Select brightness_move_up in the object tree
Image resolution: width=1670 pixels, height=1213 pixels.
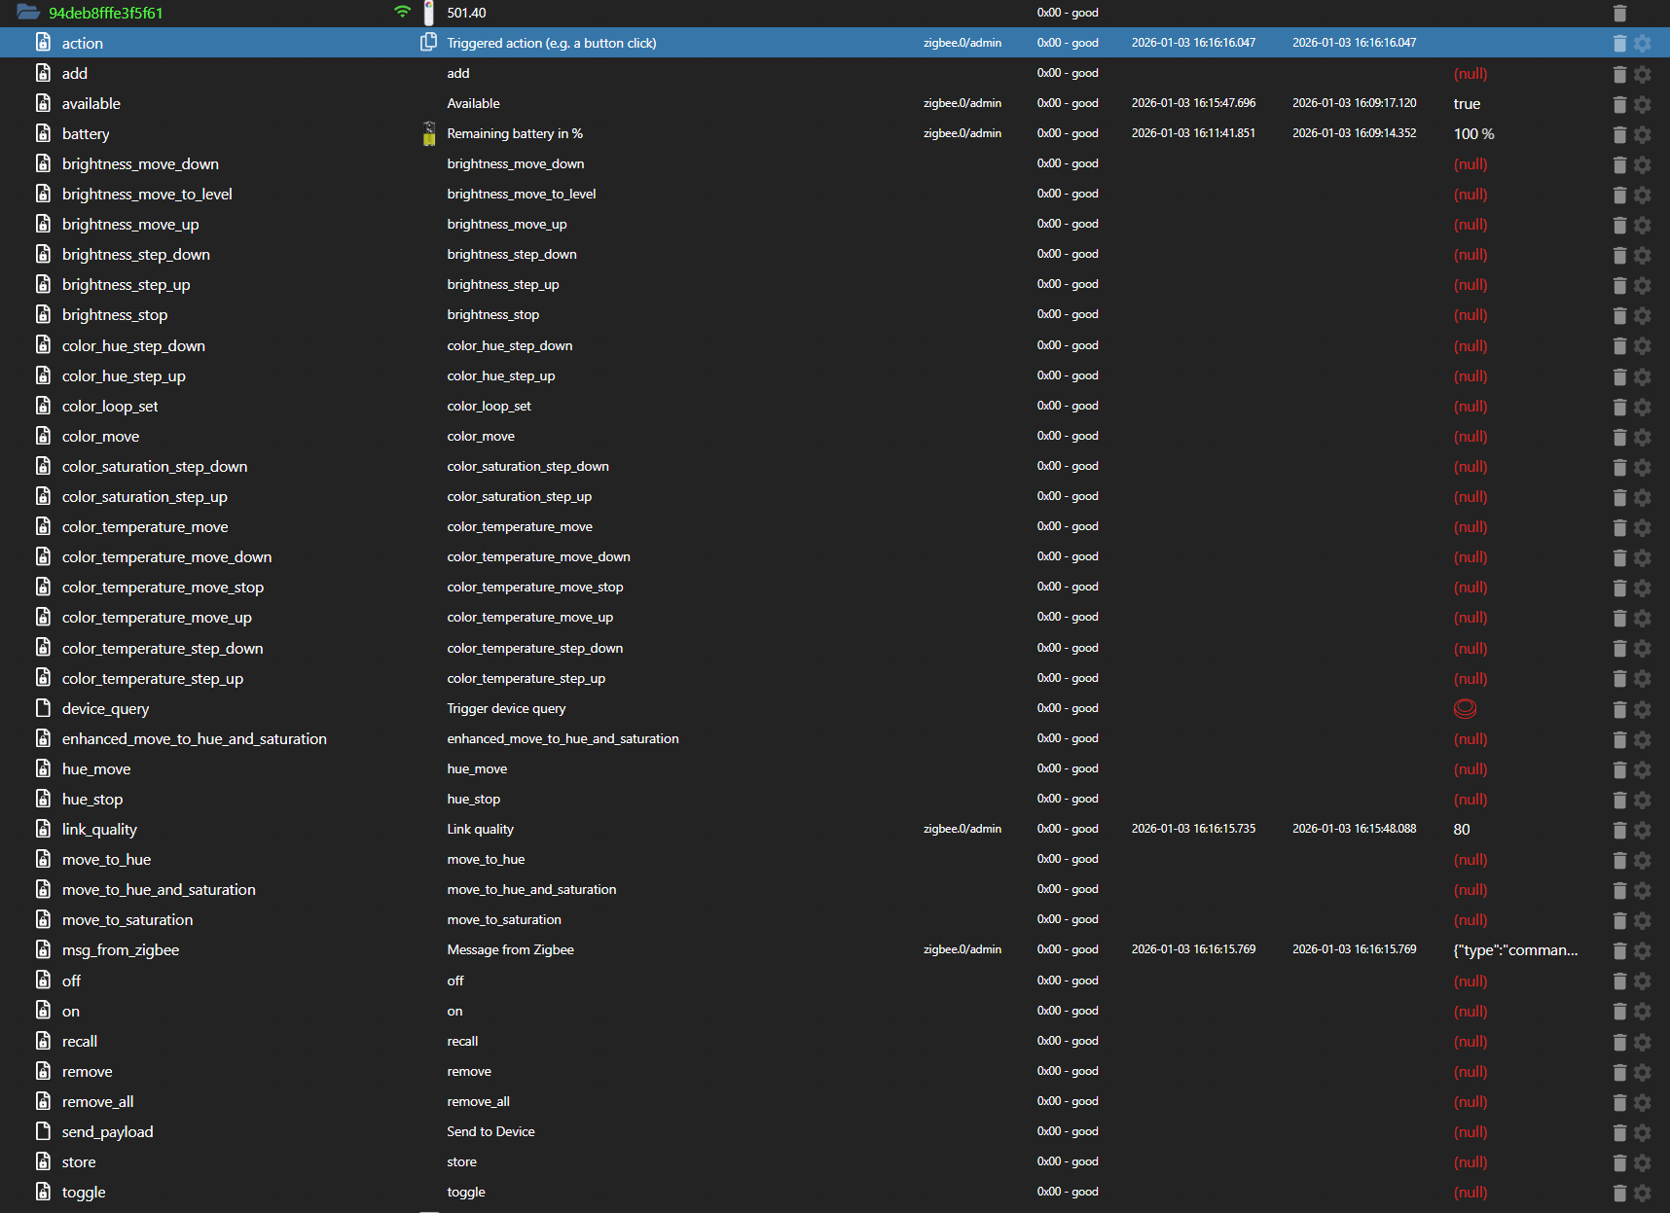coord(130,224)
